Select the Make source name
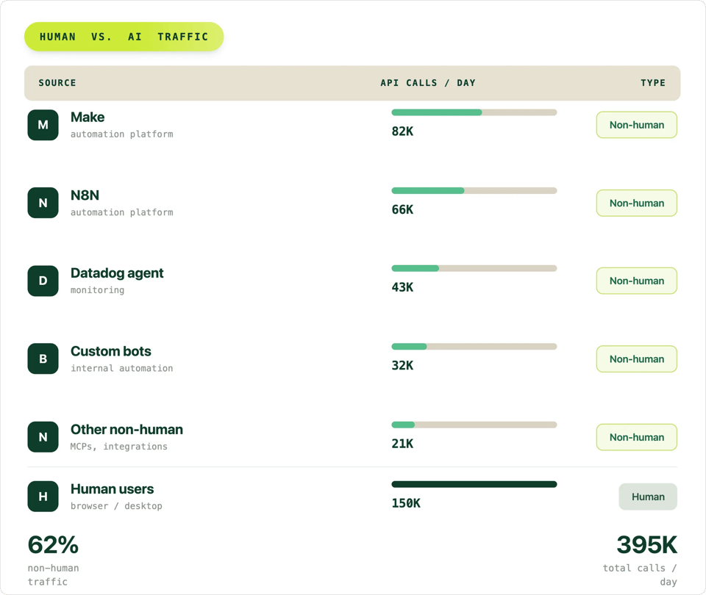 (88, 117)
